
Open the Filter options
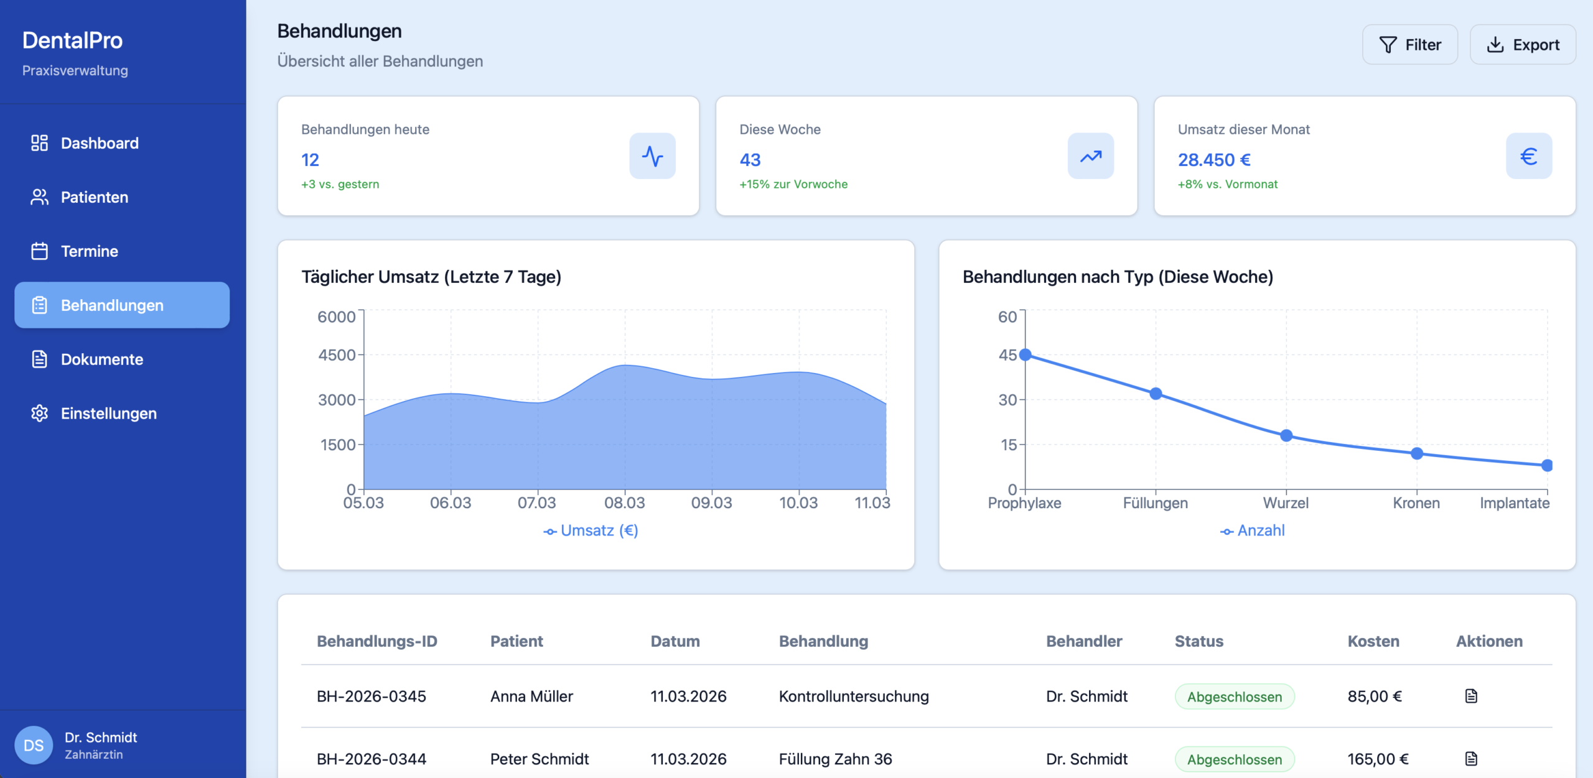[x=1409, y=45]
